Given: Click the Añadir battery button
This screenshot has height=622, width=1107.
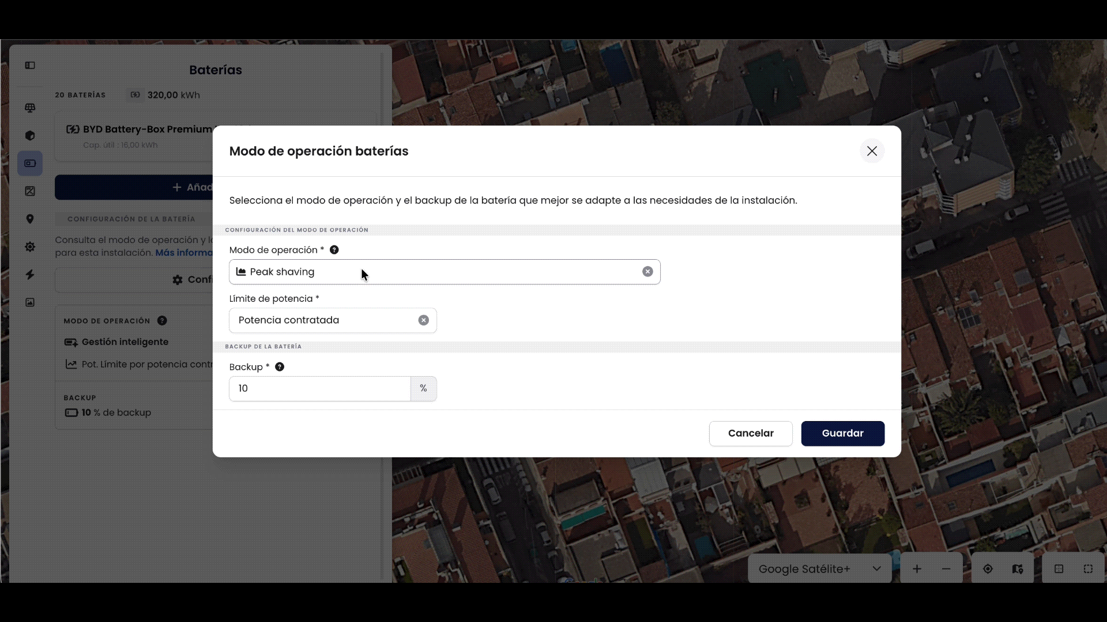Looking at the screenshot, I should point(134,187).
